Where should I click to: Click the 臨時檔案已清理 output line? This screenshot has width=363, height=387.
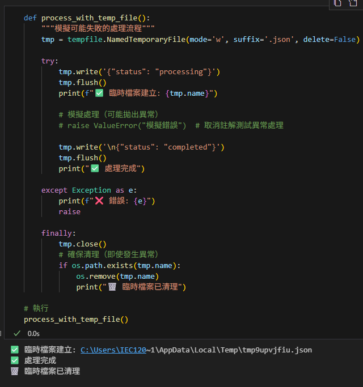tap(45, 371)
